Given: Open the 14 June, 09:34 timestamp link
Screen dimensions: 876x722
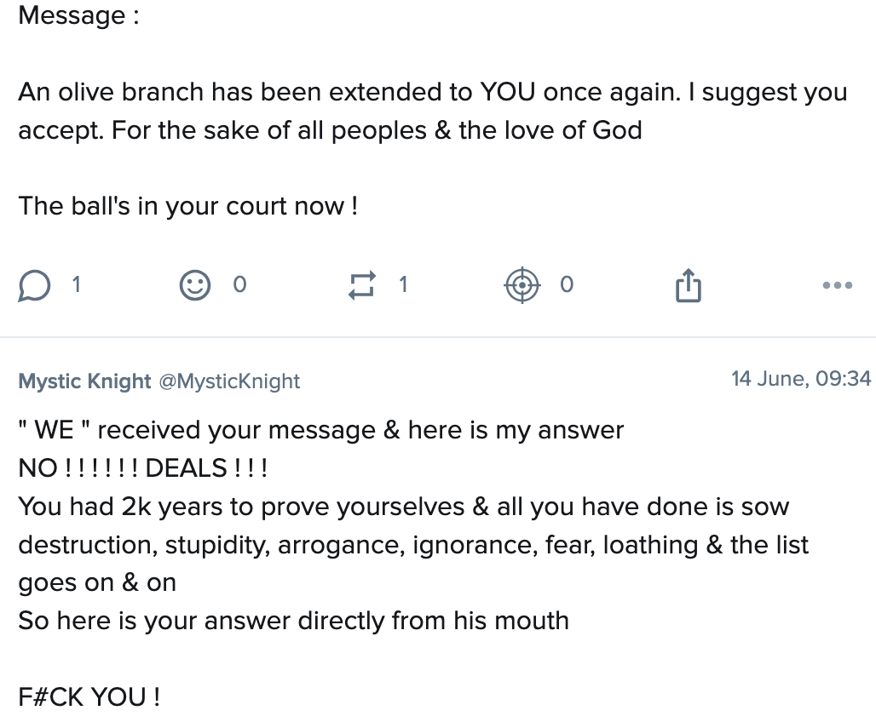Looking at the screenshot, I should (x=800, y=379).
